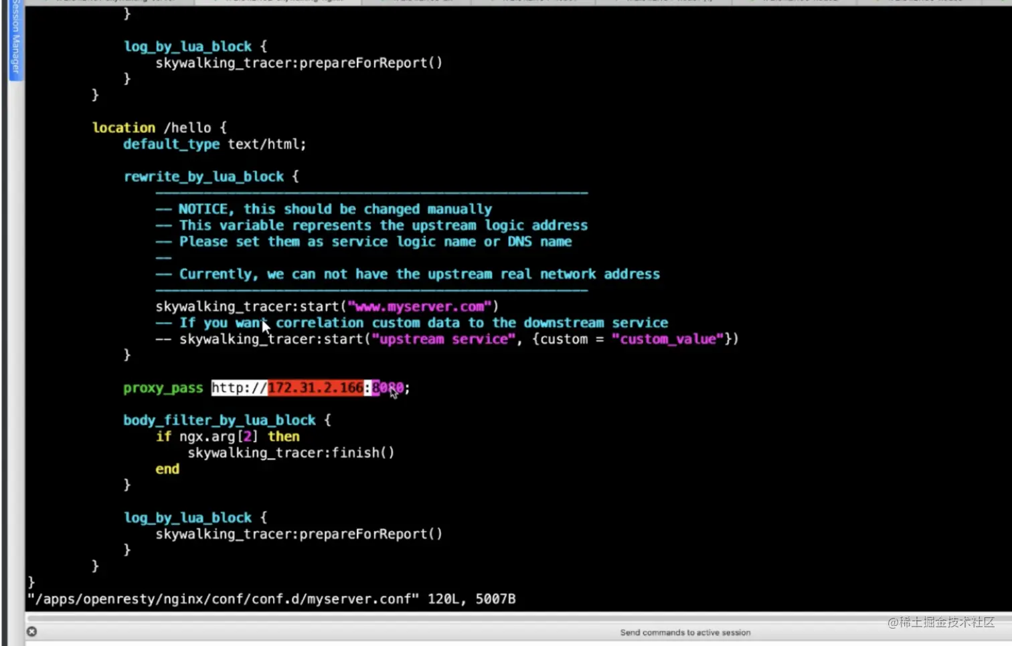Screen dimensions: 1012x646
Task: Click the "upstream service" string
Action: (443, 339)
